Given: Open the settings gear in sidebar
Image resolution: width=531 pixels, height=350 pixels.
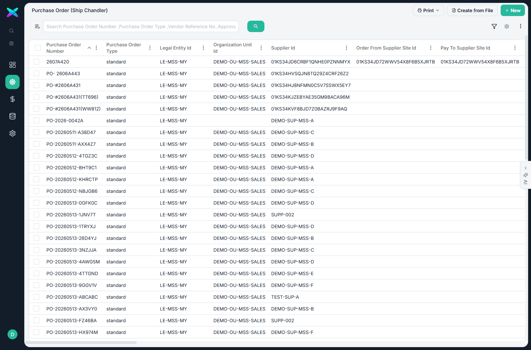Looking at the screenshot, I should pyautogui.click(x=12, y=133).
